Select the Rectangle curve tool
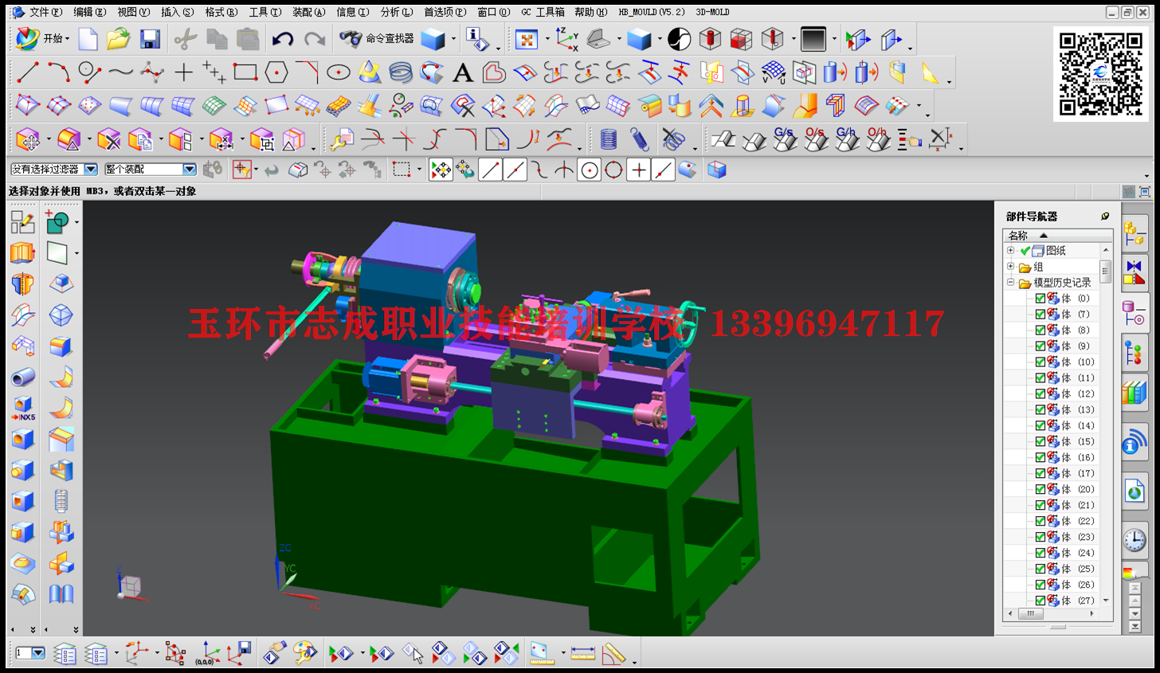This screenshot has width=1160, height=673. tap(245, 72)
